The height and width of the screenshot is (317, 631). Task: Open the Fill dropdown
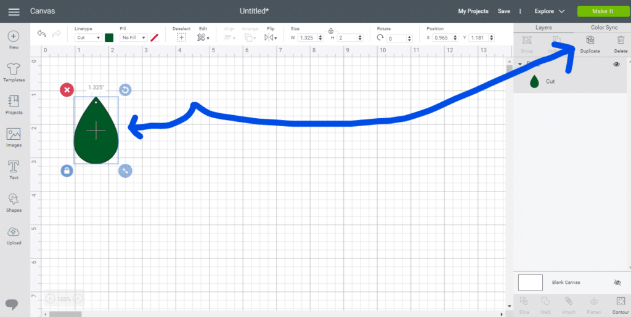[134, 38]
